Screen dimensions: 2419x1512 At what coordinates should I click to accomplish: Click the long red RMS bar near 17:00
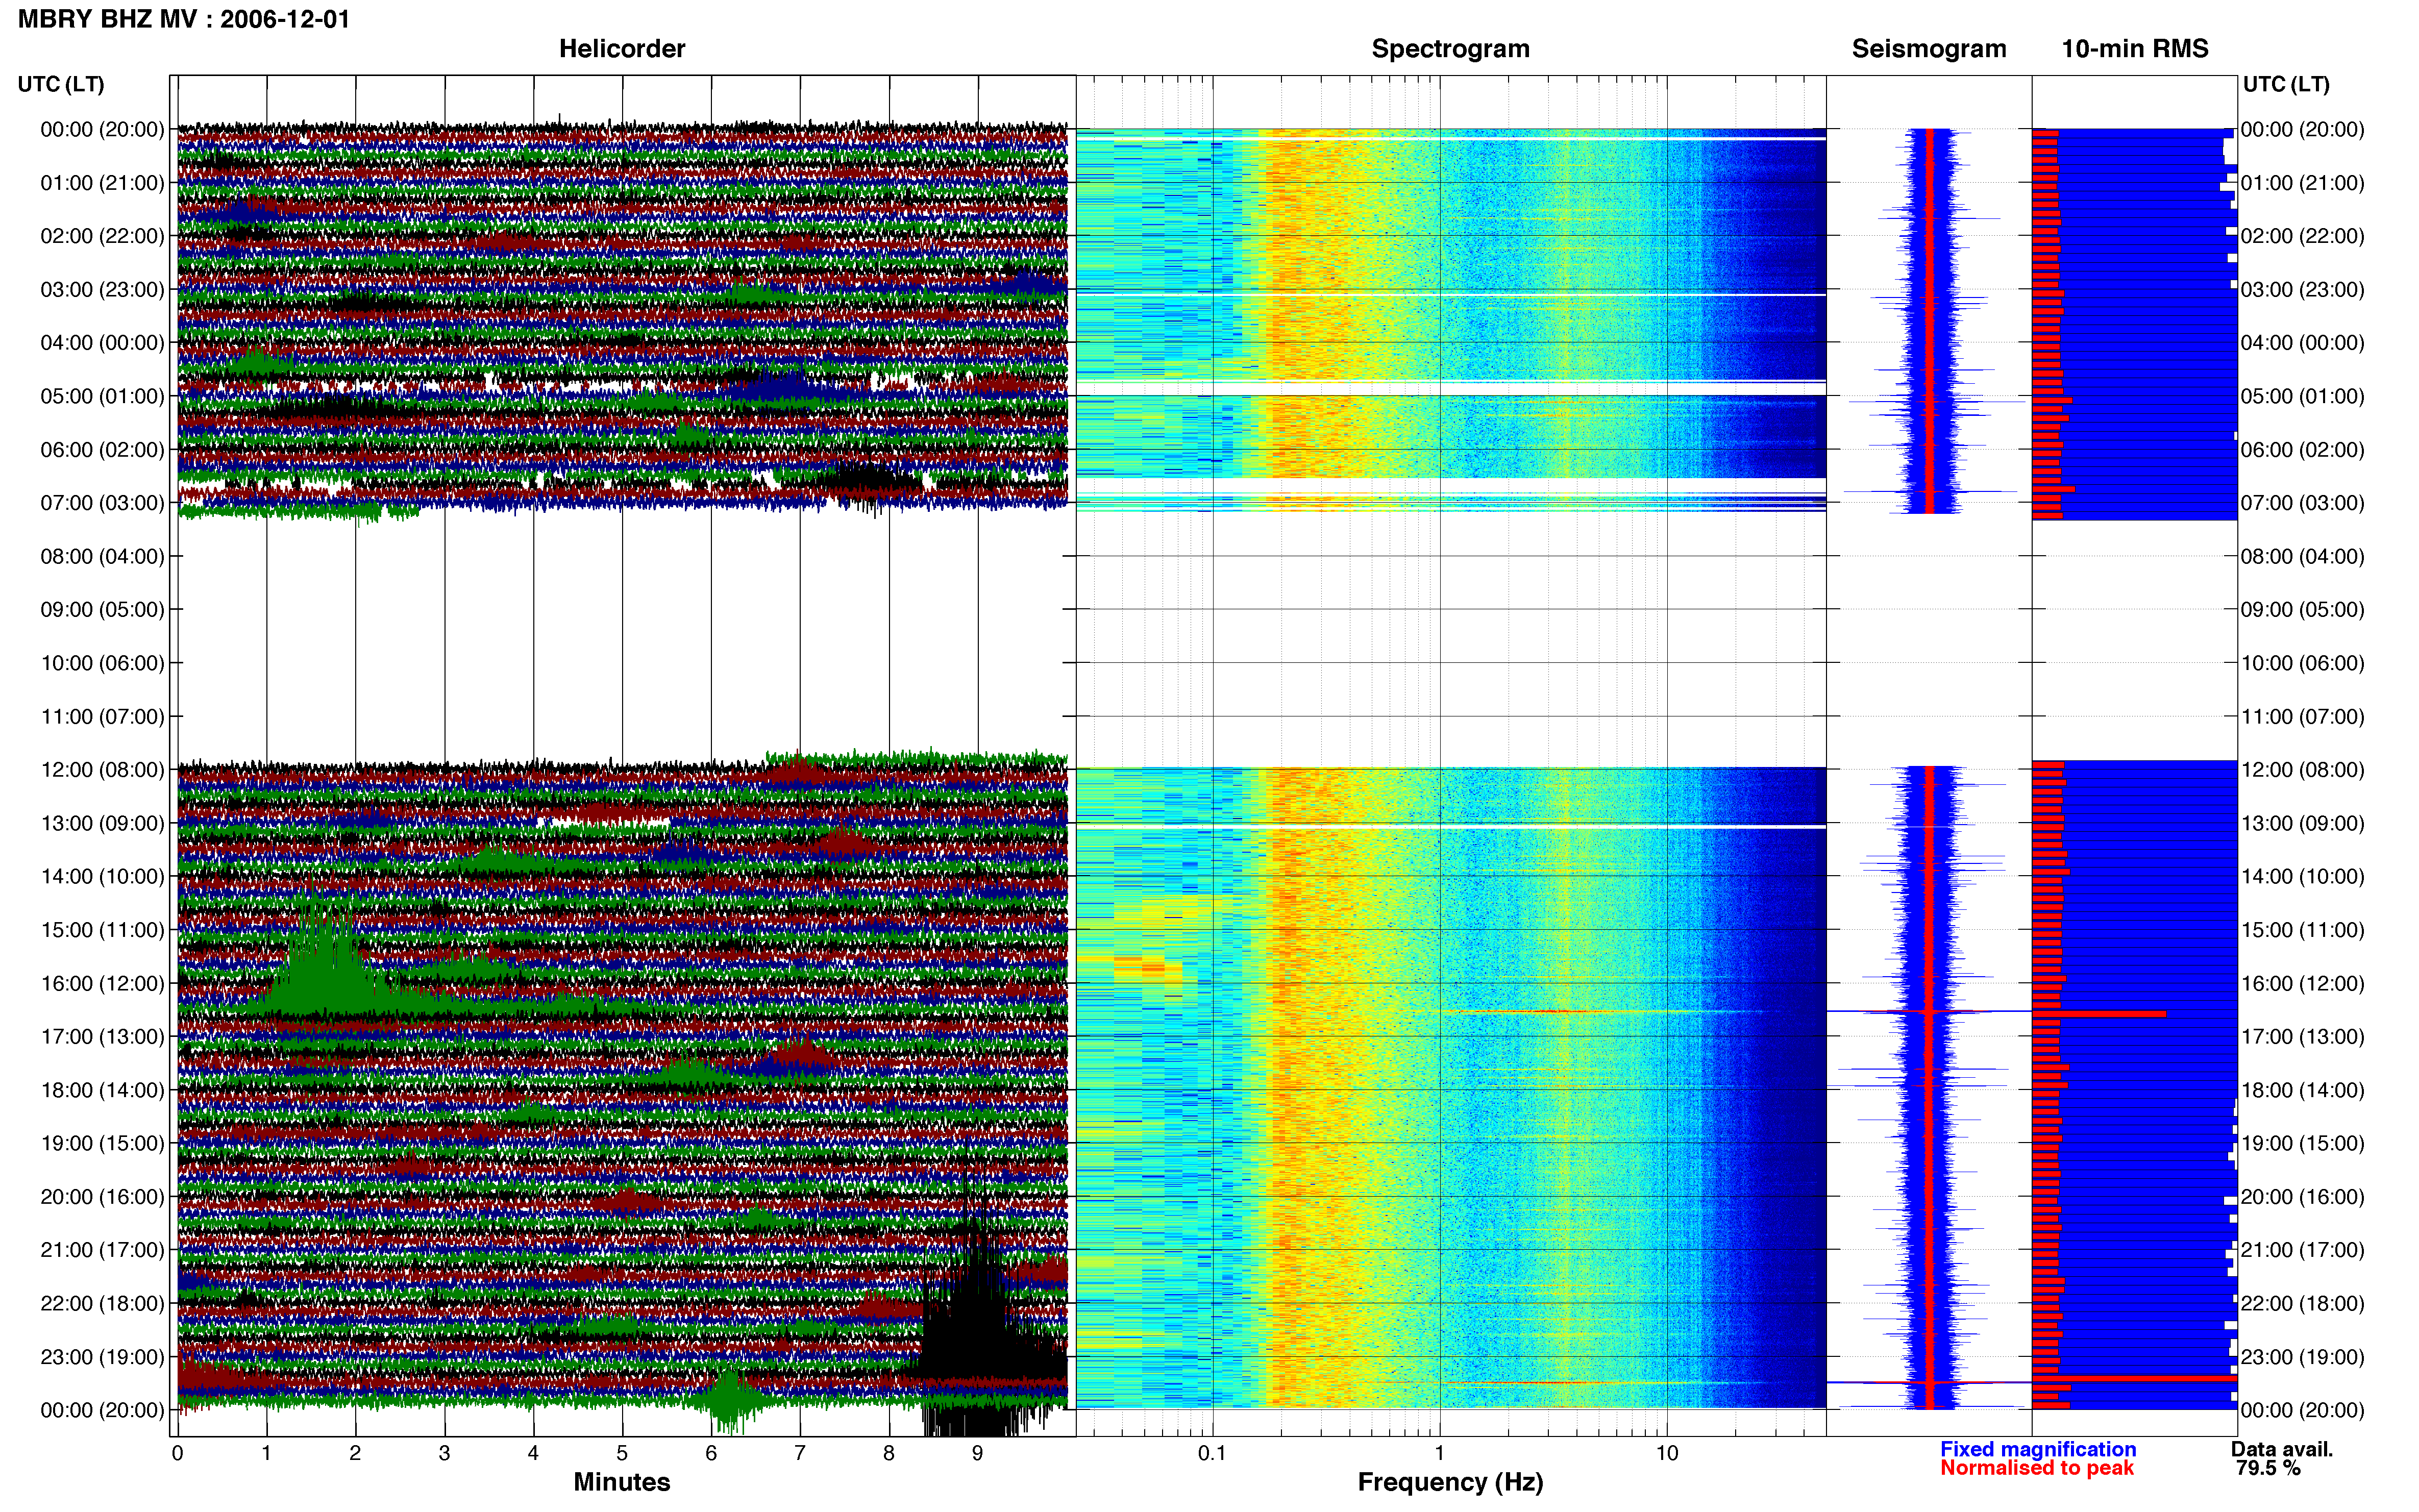coord(2098,1014)
